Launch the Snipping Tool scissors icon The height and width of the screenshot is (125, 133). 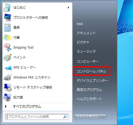coord(8,47)
